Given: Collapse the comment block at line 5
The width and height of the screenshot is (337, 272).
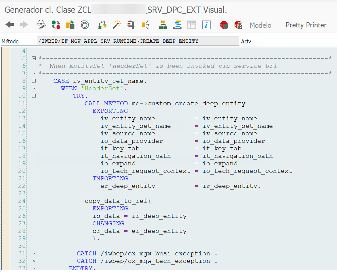Looking at the screenshot, I should (x=34, y=58).
